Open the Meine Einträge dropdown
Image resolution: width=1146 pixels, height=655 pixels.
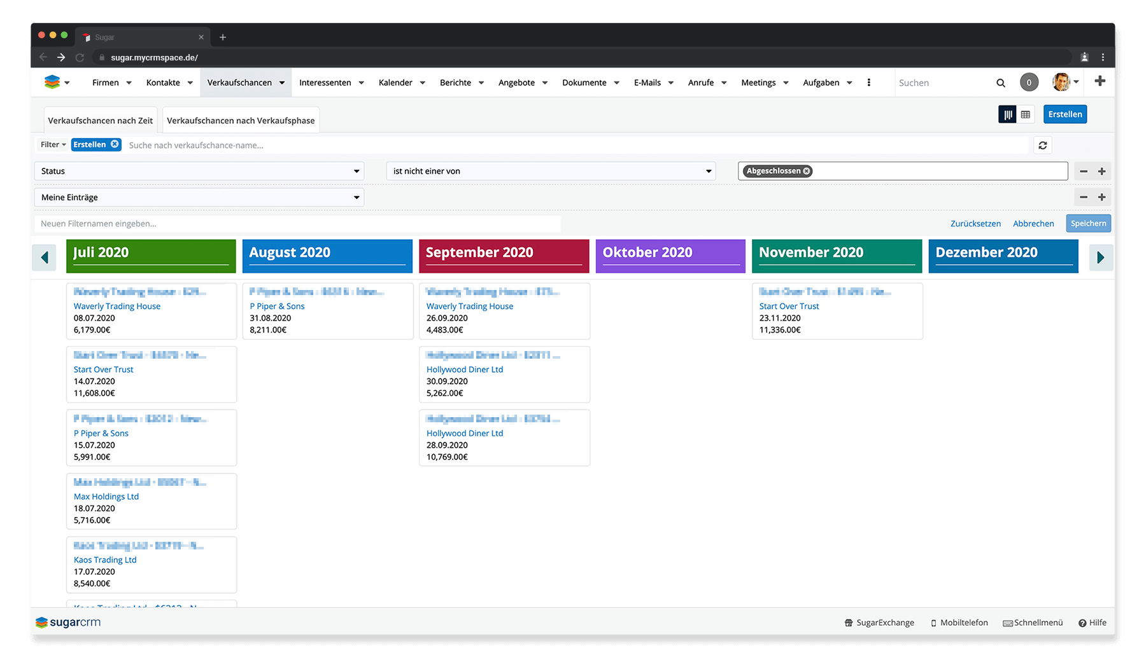coord(199,198)
